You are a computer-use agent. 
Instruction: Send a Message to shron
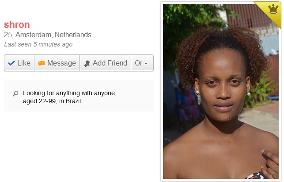coord(57,63)
